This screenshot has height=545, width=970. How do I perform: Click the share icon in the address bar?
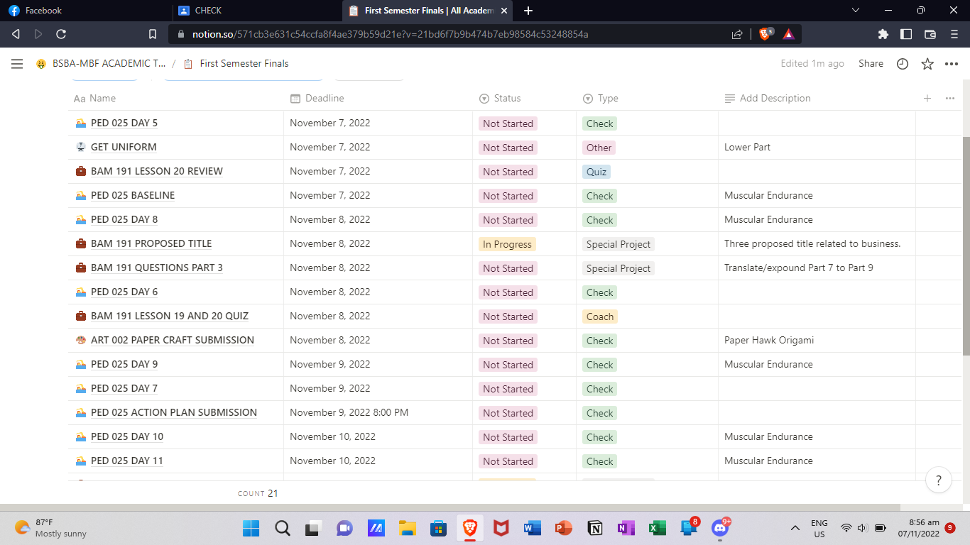(x=737, y=34)
